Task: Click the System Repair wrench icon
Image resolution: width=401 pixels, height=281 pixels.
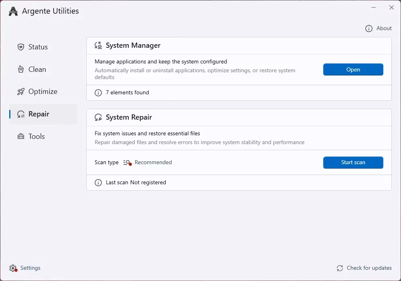Action: [98, 117]
